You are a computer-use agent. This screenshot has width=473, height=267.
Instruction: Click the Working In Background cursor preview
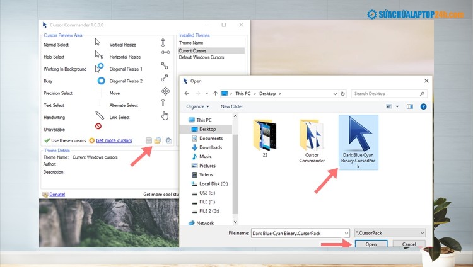point(99,68)
